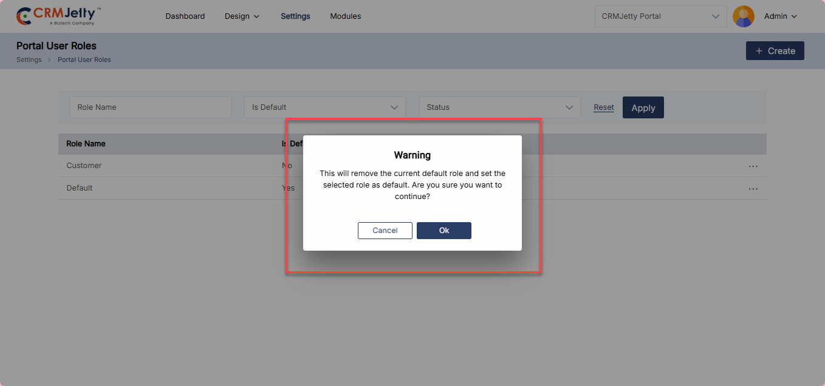The image size is (825, 386).
Task: Focus the Role Name search field
Action: [150, 107]
